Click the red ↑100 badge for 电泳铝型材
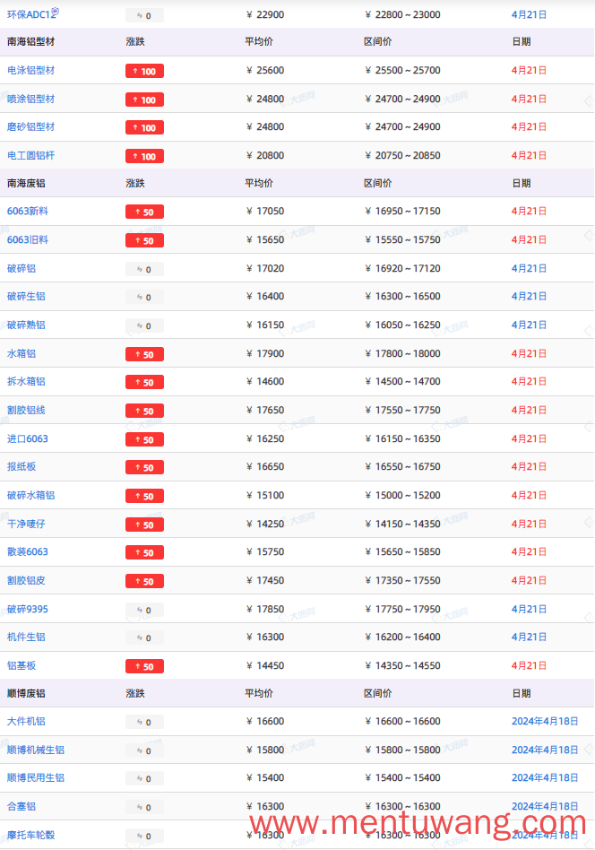595x850 pixels. (144, 71)
